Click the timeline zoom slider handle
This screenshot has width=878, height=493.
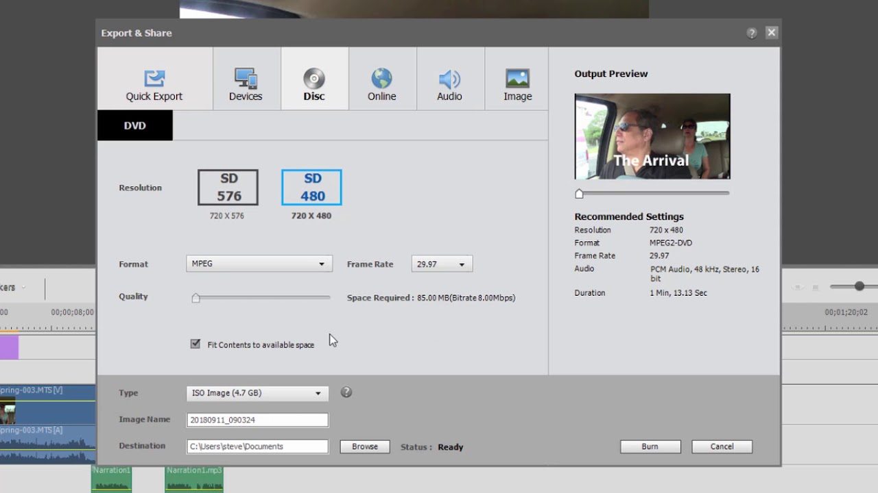pyautogui.click(x=859, y=286)
